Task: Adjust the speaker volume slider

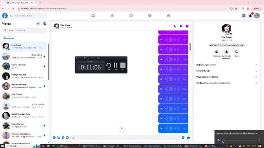Action: (x=239, y=140)
